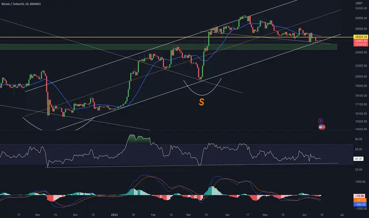369x218 pixels.
Task: Click the 17100.00 price axis label
Action: point(361,104)
